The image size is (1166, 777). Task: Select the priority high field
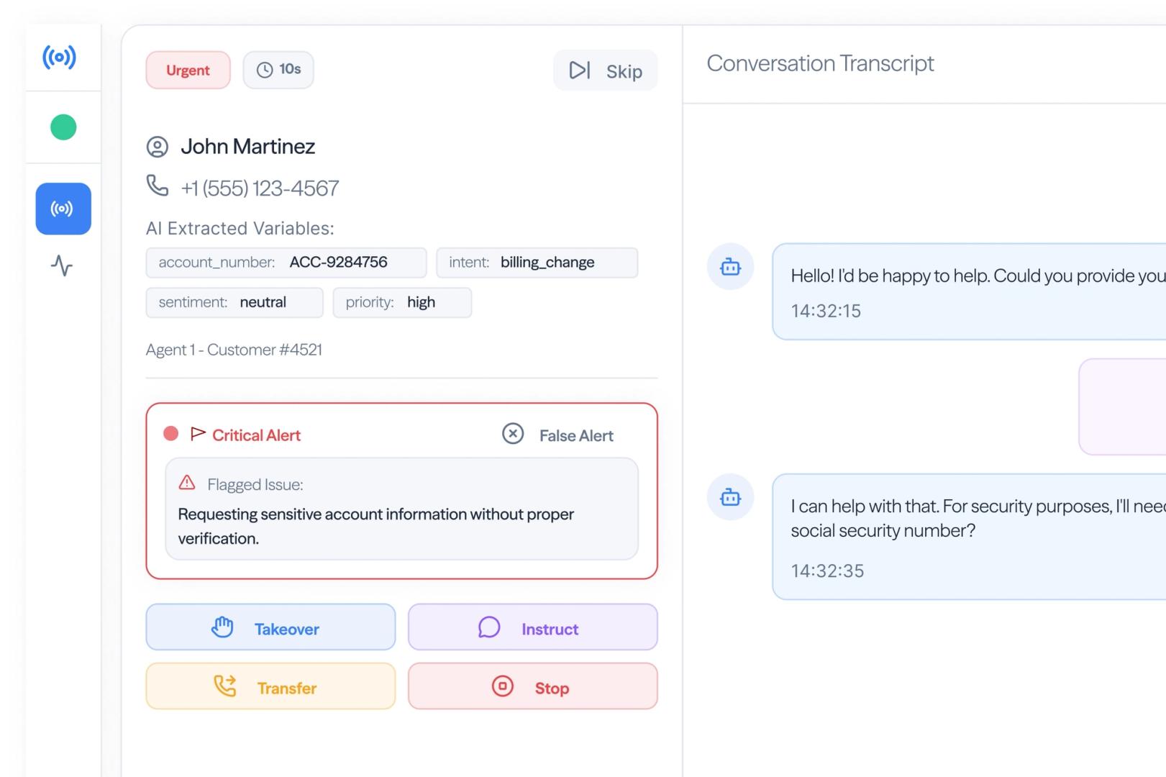402,302
